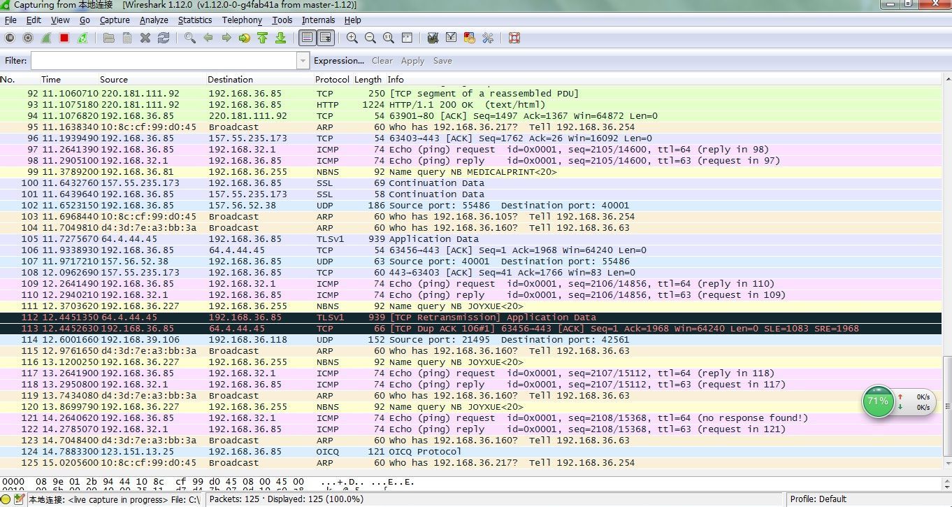The height and width of the screenshot is (507, 952).
Task: Jump to the last packet
Action: (280, 38)
